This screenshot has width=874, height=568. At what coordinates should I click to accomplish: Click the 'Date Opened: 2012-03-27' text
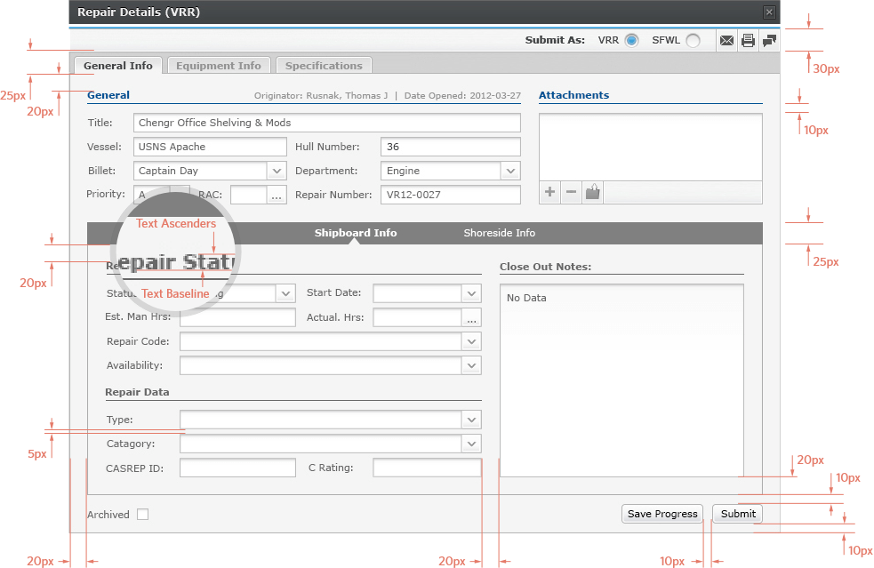point(462,95)
